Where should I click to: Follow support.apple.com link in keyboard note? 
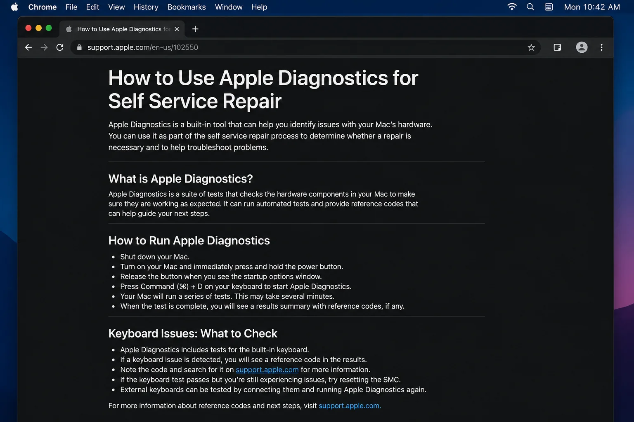267,370
